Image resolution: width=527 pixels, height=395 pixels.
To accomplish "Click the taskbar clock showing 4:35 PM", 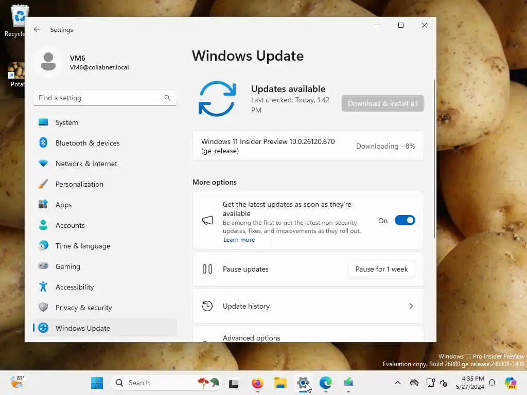I will click(470, 383).
